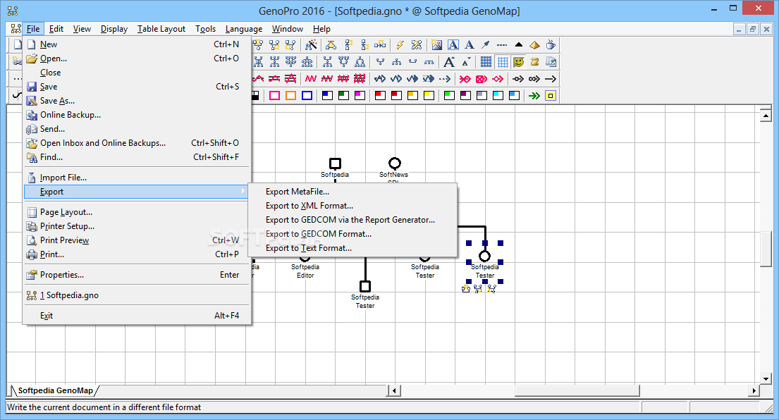Click the coffee cup toolbar icon

[x=551, y=44]
